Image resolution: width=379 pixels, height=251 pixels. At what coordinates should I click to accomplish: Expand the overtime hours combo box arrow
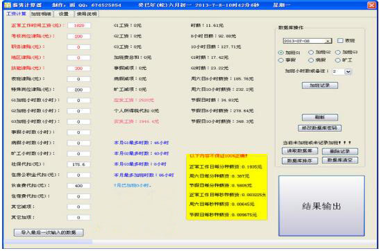pos(348,71)
